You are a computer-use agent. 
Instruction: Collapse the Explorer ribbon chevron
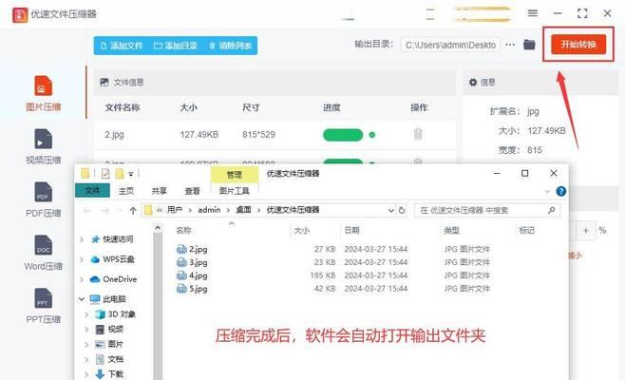click(547, 191)
